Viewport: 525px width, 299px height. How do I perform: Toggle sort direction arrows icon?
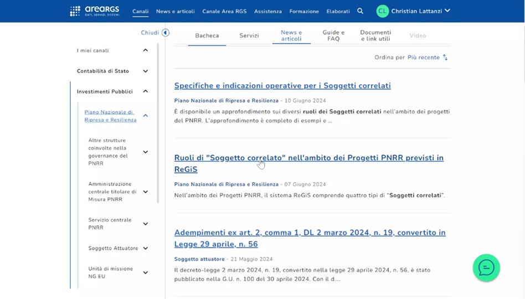(x=445, y=58)
